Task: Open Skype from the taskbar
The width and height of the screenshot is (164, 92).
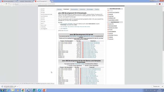Action: pos(39,90)
